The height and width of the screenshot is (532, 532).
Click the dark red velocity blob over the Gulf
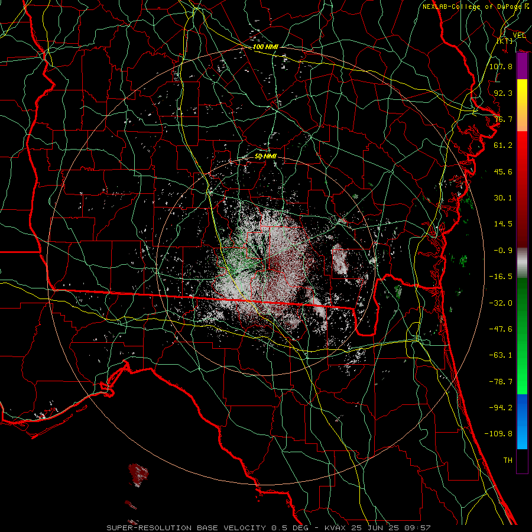pyautogui.click(x=138, y=474)
